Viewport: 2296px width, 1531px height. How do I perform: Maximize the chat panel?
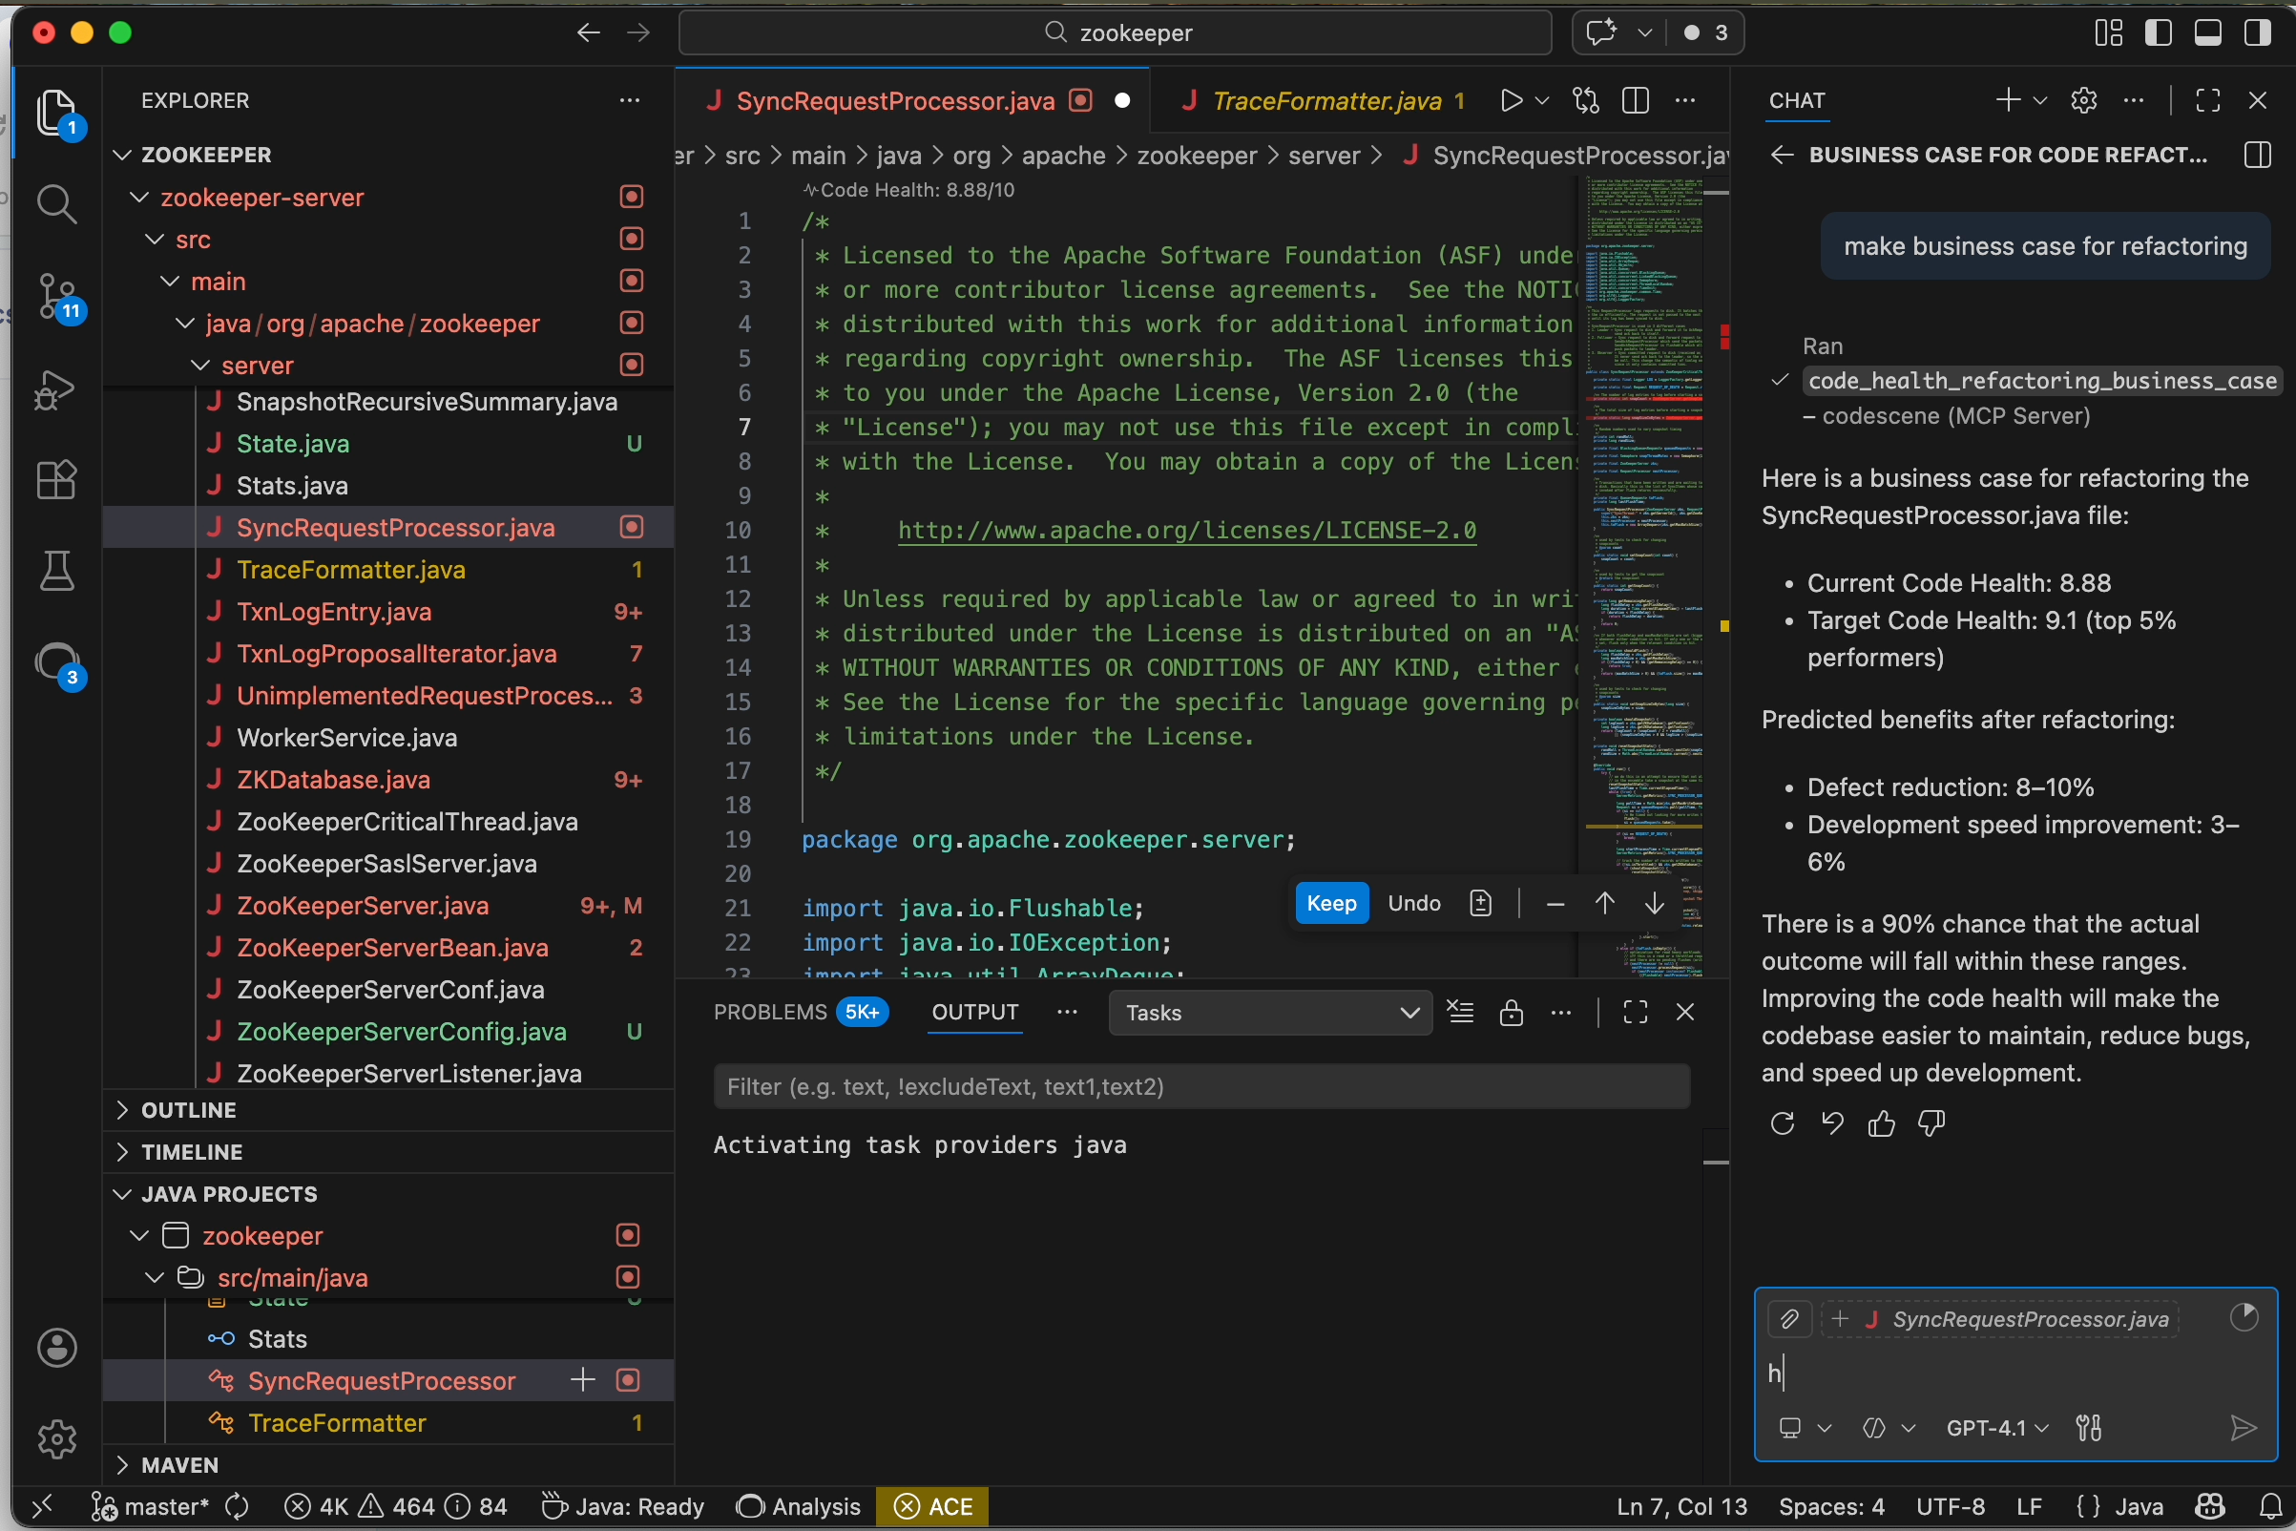(x=2207, y=99)
